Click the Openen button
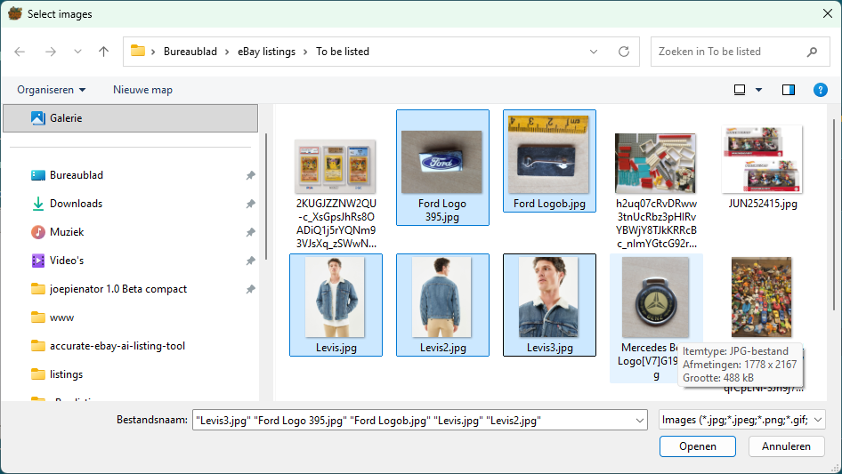Image resolution: width=842 pixels, height=474 pixels. [x=698, y=446]
